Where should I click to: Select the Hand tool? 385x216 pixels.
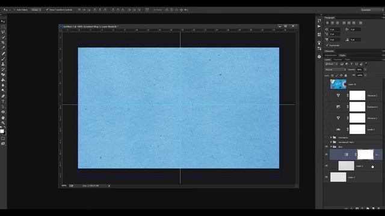tap(3, 118)
